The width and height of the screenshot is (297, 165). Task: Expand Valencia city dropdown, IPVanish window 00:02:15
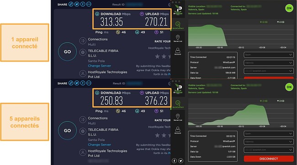(x=269, y=142)
